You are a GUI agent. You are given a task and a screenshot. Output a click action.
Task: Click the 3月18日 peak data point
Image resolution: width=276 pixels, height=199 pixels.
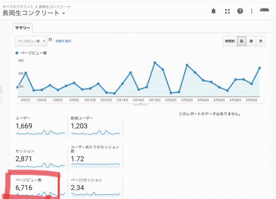click(155, 63)
